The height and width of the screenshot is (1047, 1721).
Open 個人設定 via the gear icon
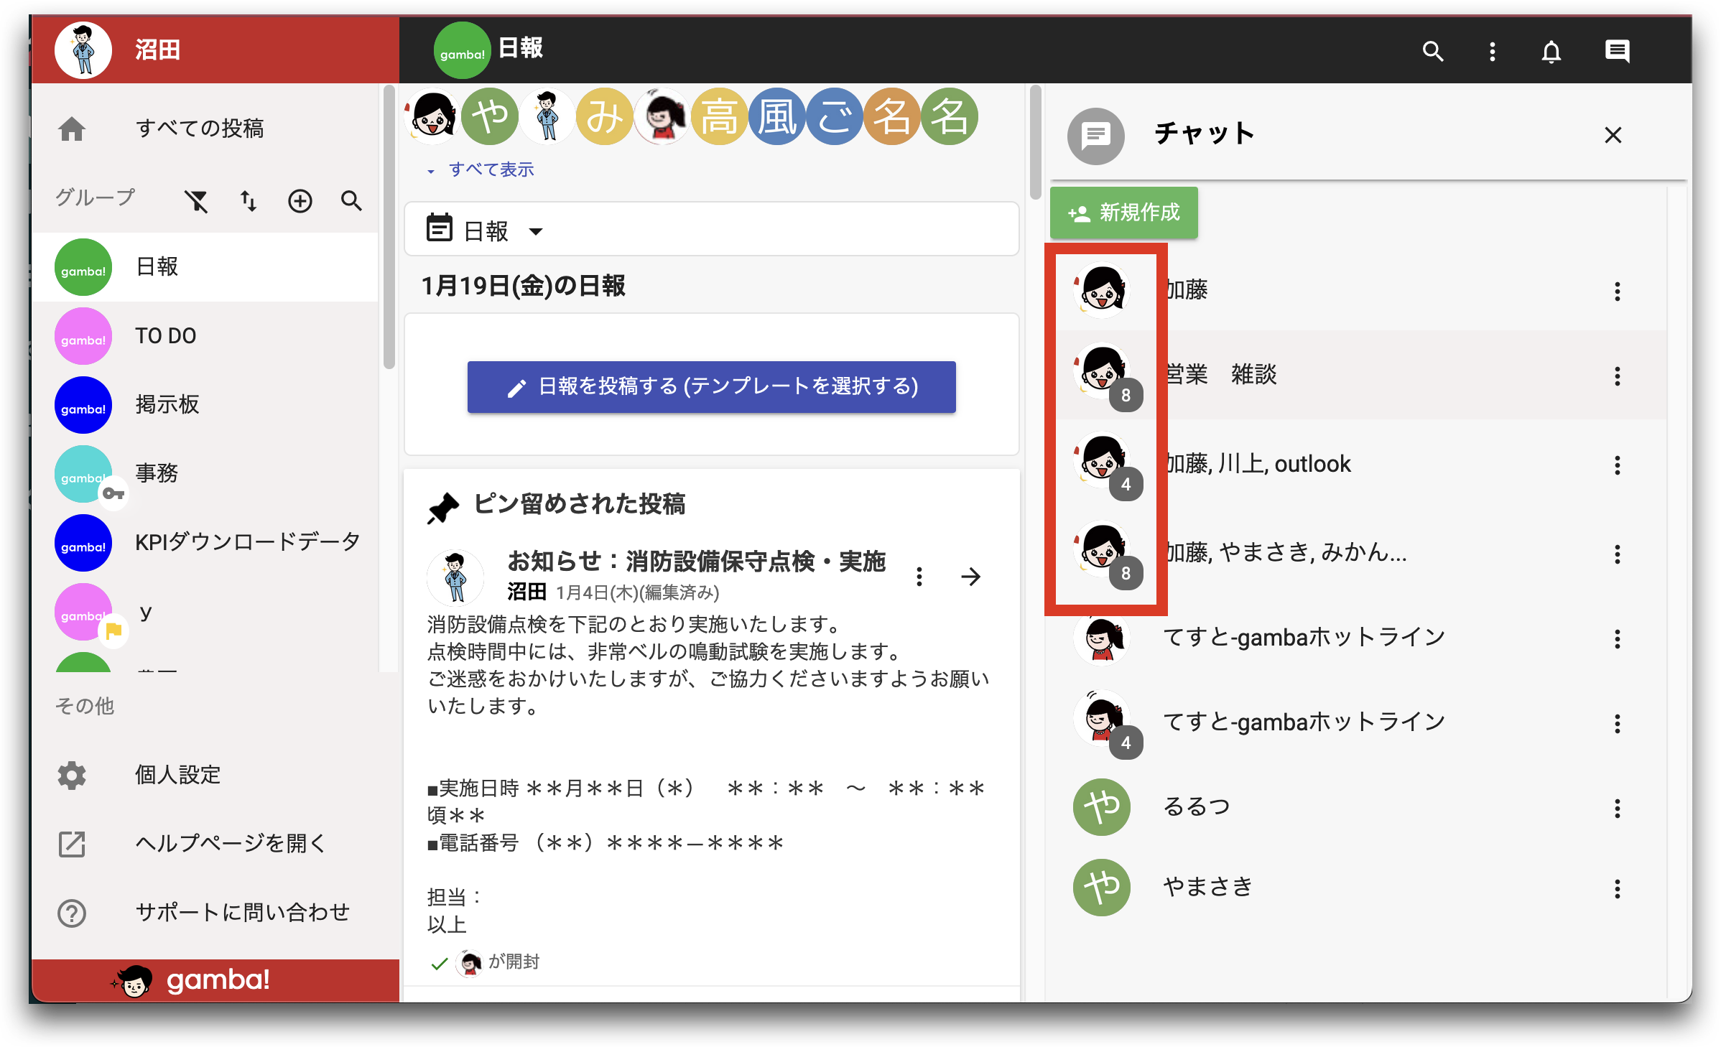tap(72, 775)
